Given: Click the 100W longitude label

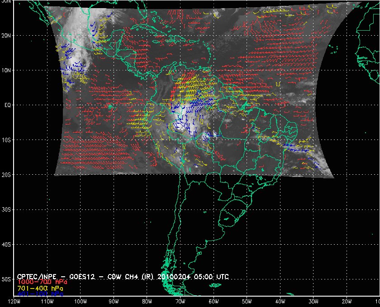Looking at the screenshot, I should pos(80,302).
